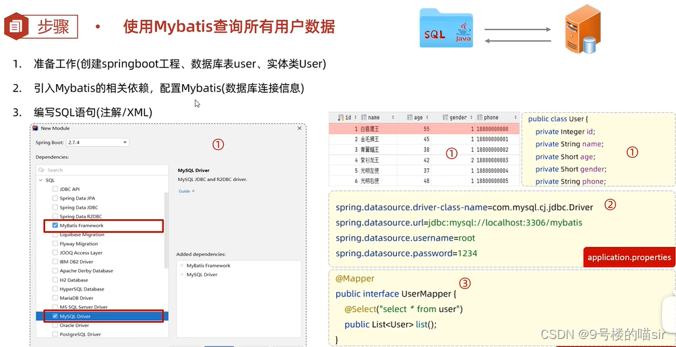Click age cell value 55
Screen dimensions: 676x347
pos(426,128)
